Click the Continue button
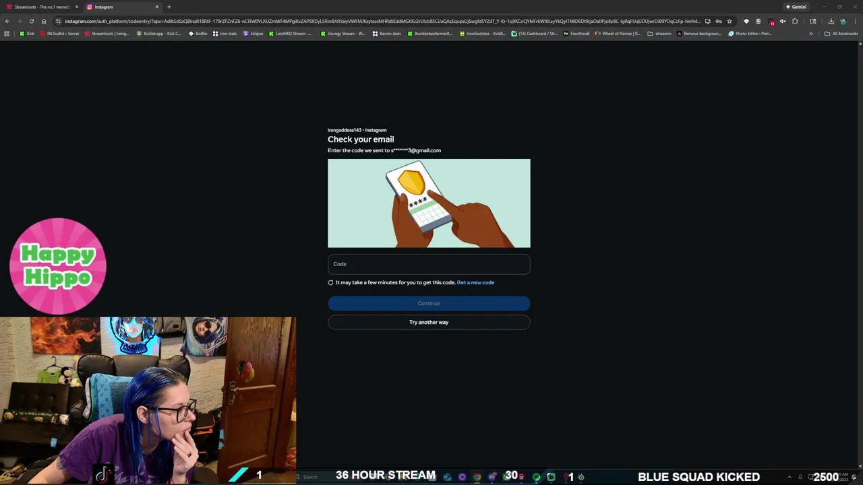 [x=429, y=303]
